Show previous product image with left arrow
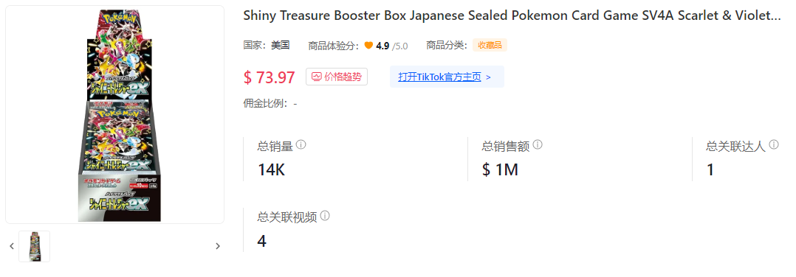 tap(12, 246)
